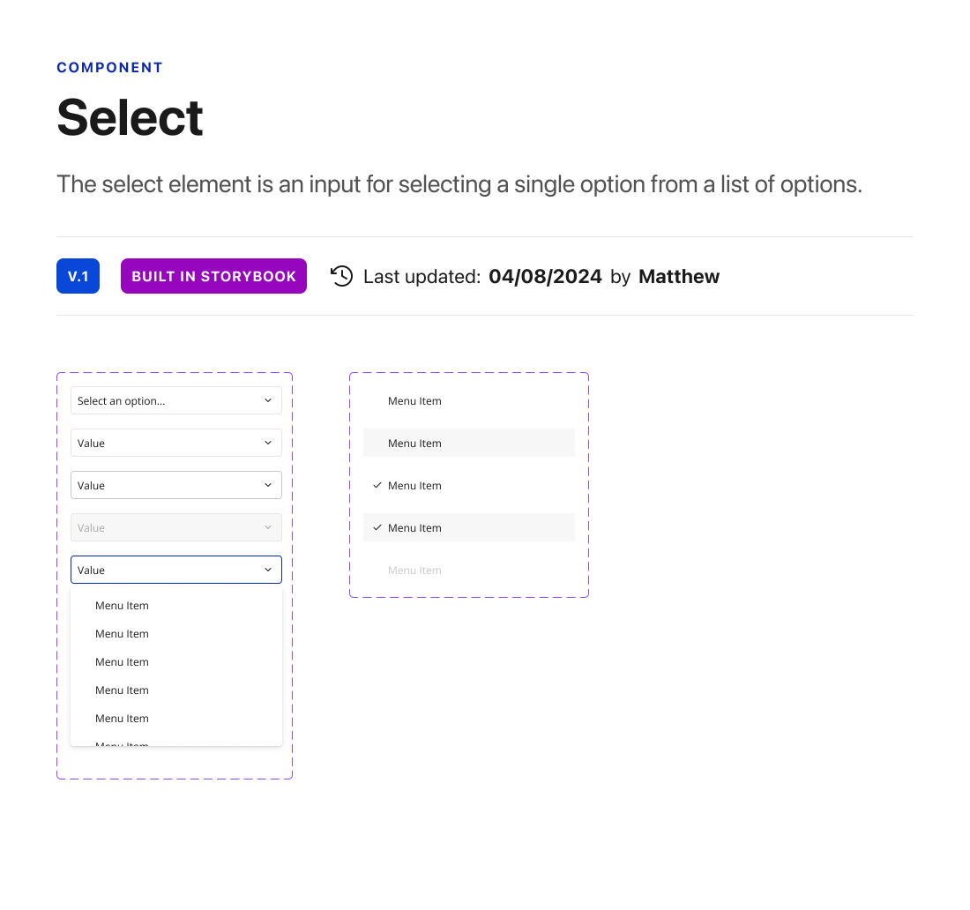Click the chevron in Select an option field
Viewport: 970px width, 910px height.
(268, 400)
